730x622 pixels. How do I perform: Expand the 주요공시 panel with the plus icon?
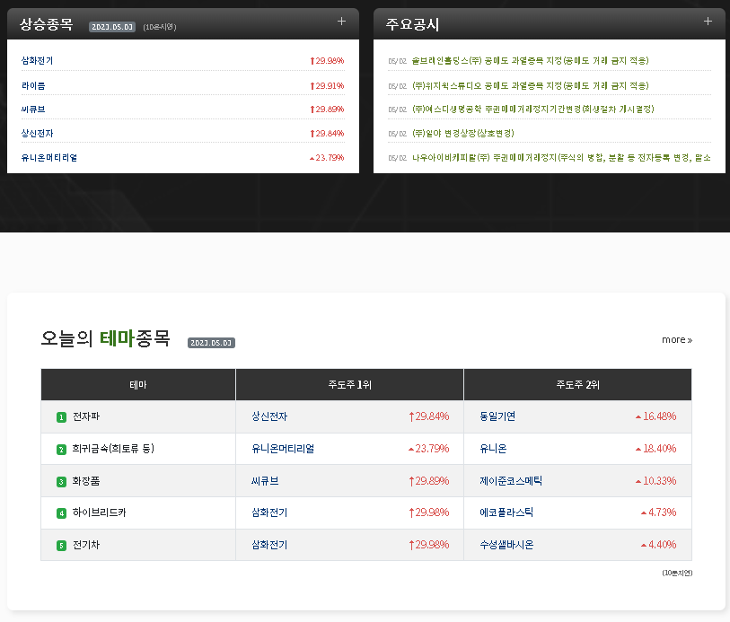pyautogui.click(x=708, y=22)
